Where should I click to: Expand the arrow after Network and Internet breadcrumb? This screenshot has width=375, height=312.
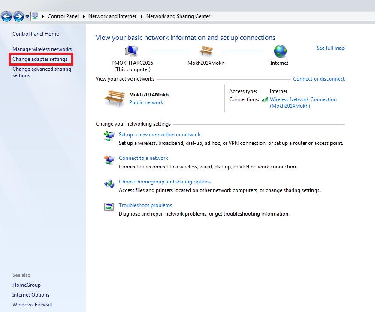pos(141,16)
